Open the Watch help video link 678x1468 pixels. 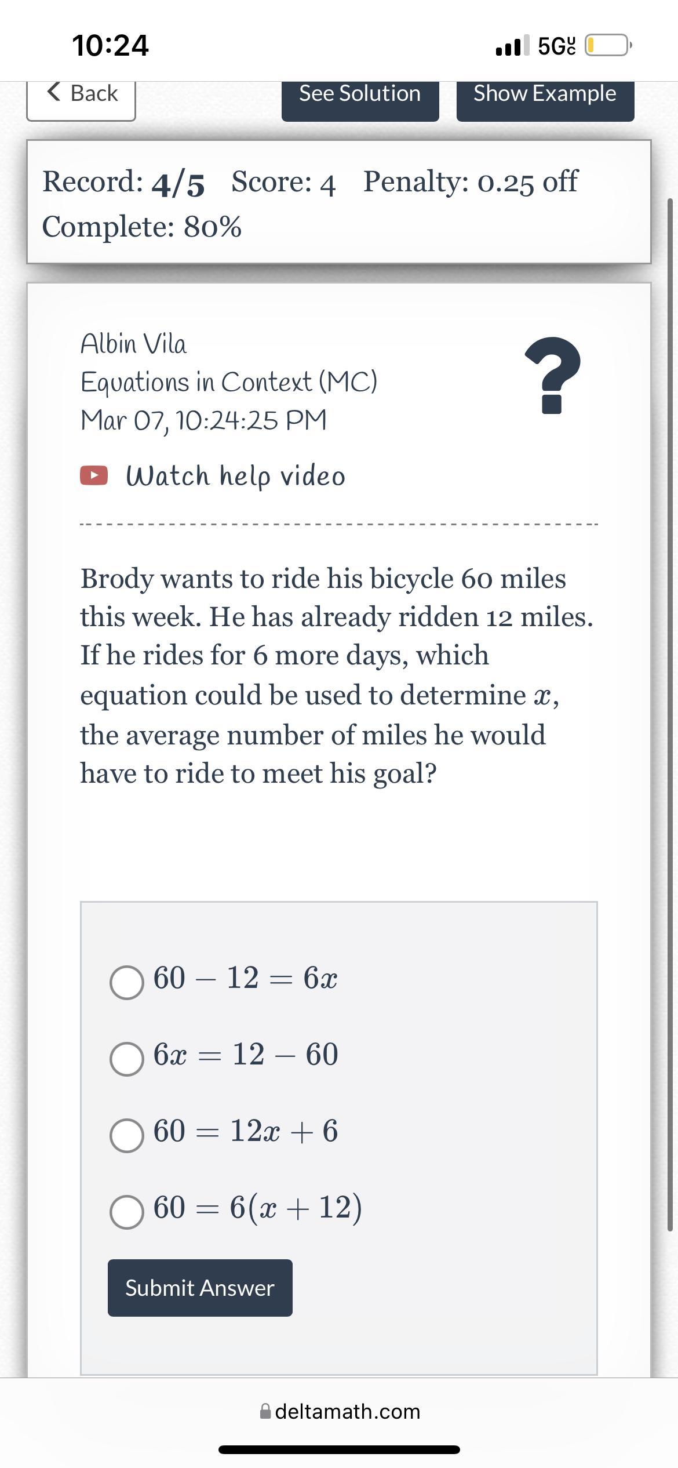[235, 476]
